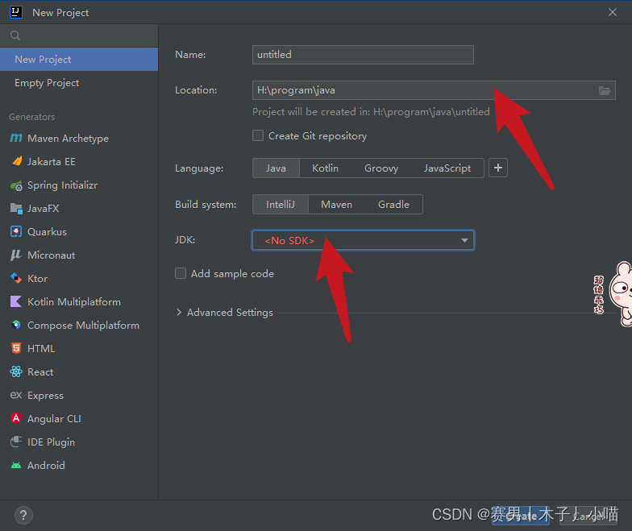Click the Spring Initializr leaf icon
The image size is (632, 531).
tap(16, 185)
